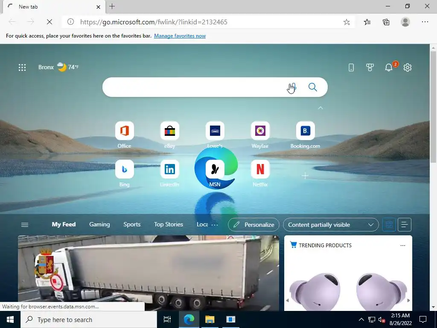Select the Sports tab
437x328 pixels.
coord(132,225)
